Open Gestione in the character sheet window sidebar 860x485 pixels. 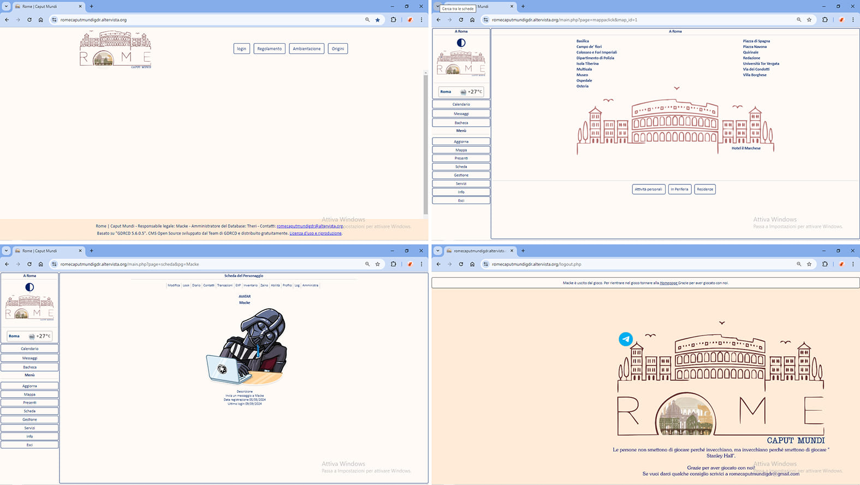coord(29,420)
